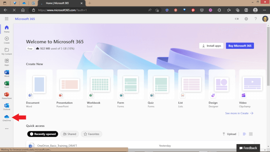
Task: Click the Upload button
Action: (229, 134)
